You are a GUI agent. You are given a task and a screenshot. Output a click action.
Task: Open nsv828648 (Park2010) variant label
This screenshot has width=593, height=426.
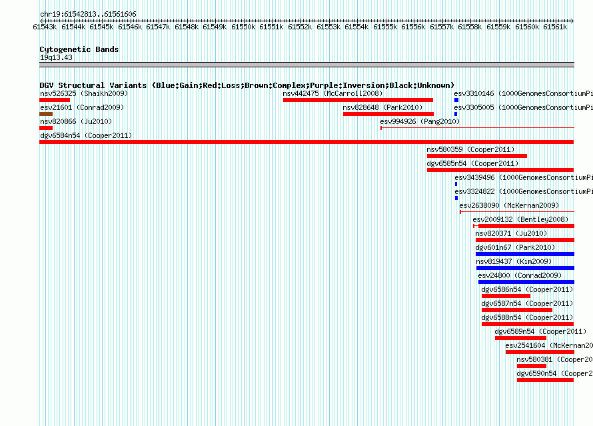click(x=382, y=107)
